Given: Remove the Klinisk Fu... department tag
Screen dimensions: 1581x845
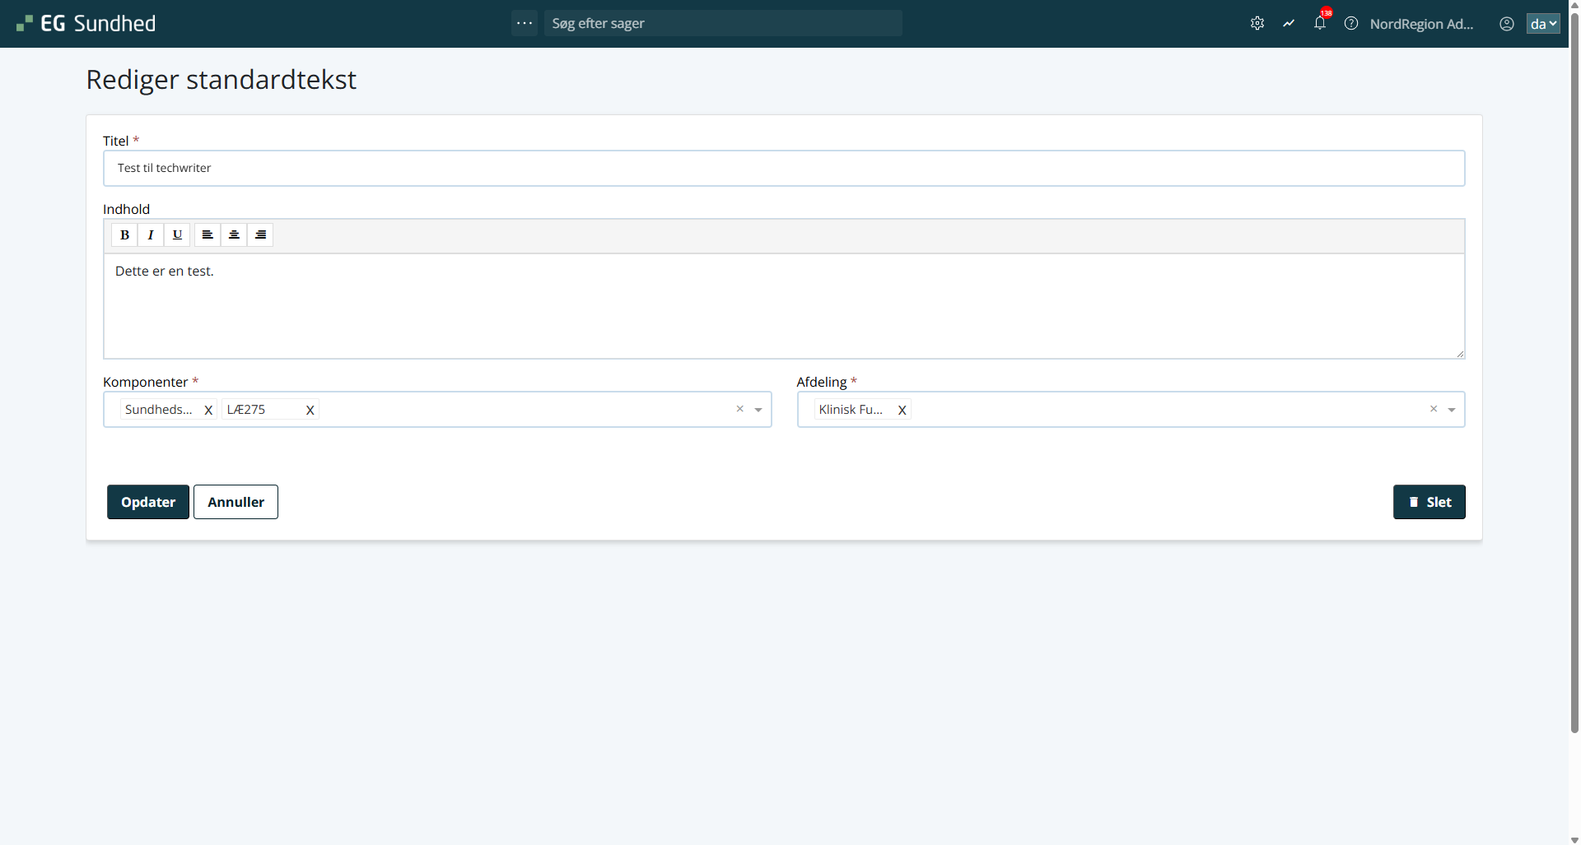Looking at the screenshot, I should pos(902,410).
